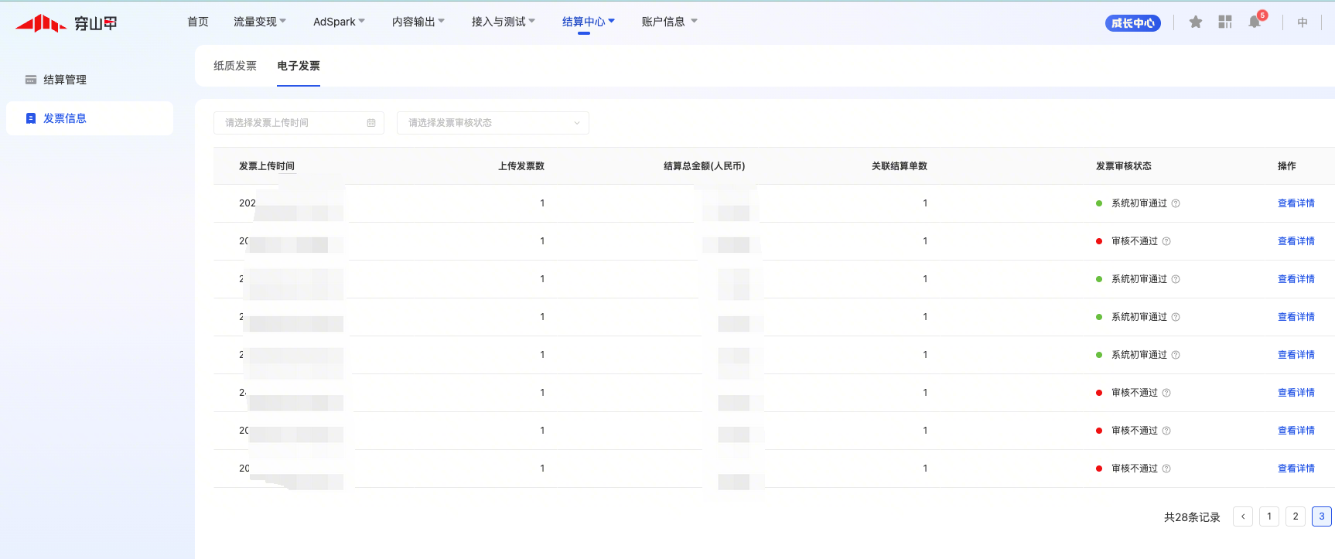Viewport: 1335px width, 559px height.
Task: Open the grid apps icon
Action: pyautogui.click(x=1225, y=22)
